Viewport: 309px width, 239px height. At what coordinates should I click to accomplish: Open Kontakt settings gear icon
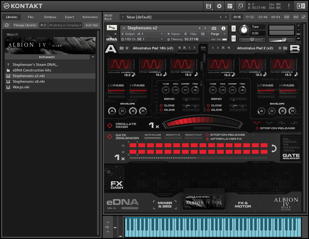219,6
